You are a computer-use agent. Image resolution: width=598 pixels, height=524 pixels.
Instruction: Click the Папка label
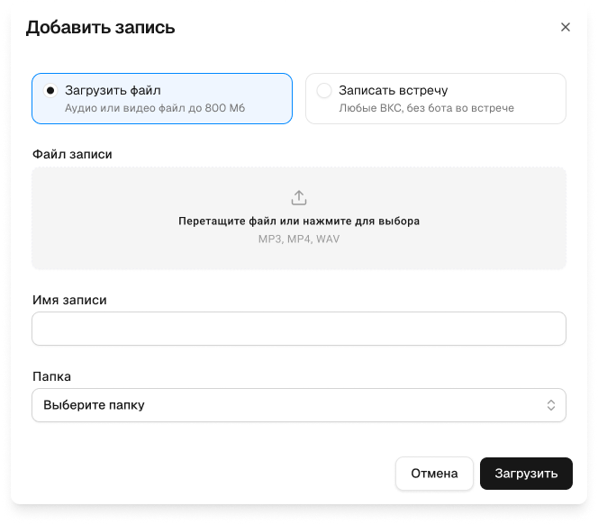tap(52, 376)
